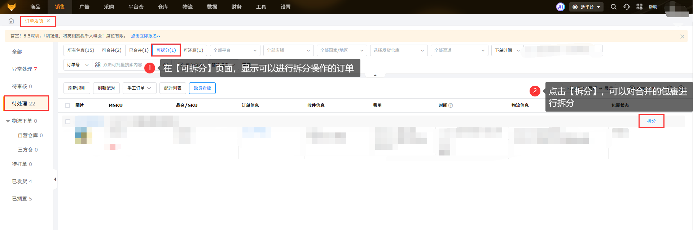Open the apps grid icon

[x=639, y=7]
